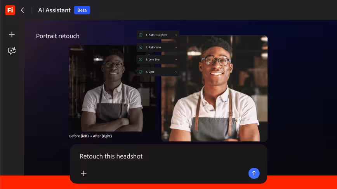
Task: Select the '1. Auto-straighten' step label
Action: [x=156, y=35]
